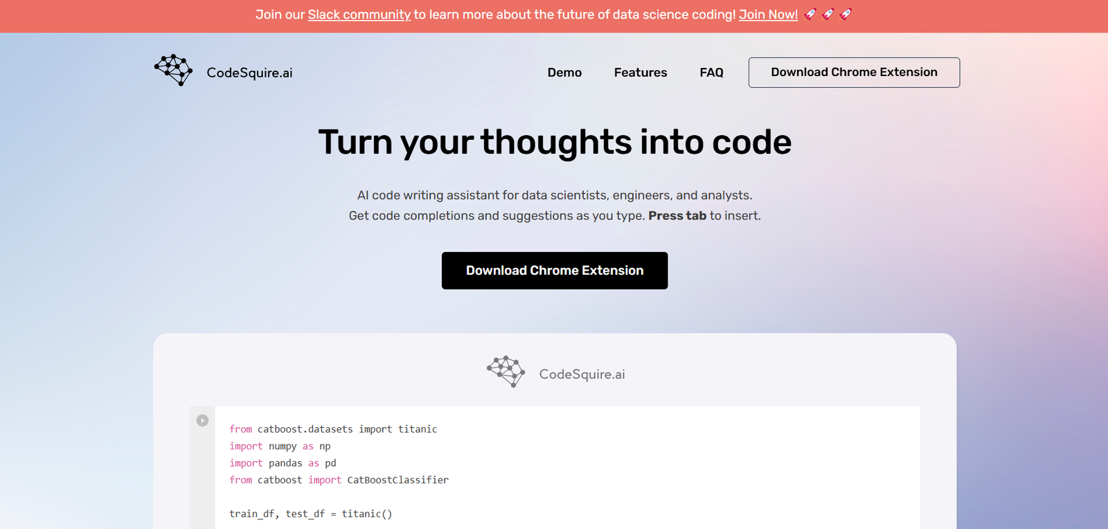Screen dimensions: 1108x529
Task: Click the middle rocket emoji in banner
Action: (828, 15)
